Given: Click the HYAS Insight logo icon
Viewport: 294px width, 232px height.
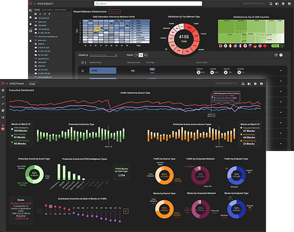Looking at the screenshot, I should (30, 4).
